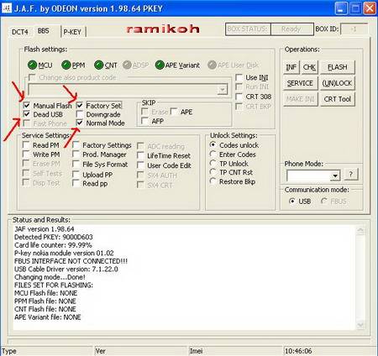The height and width of the screenshot is (356, 378).
Task: Select the Enter Codes radio button
Action: [213, 154]
